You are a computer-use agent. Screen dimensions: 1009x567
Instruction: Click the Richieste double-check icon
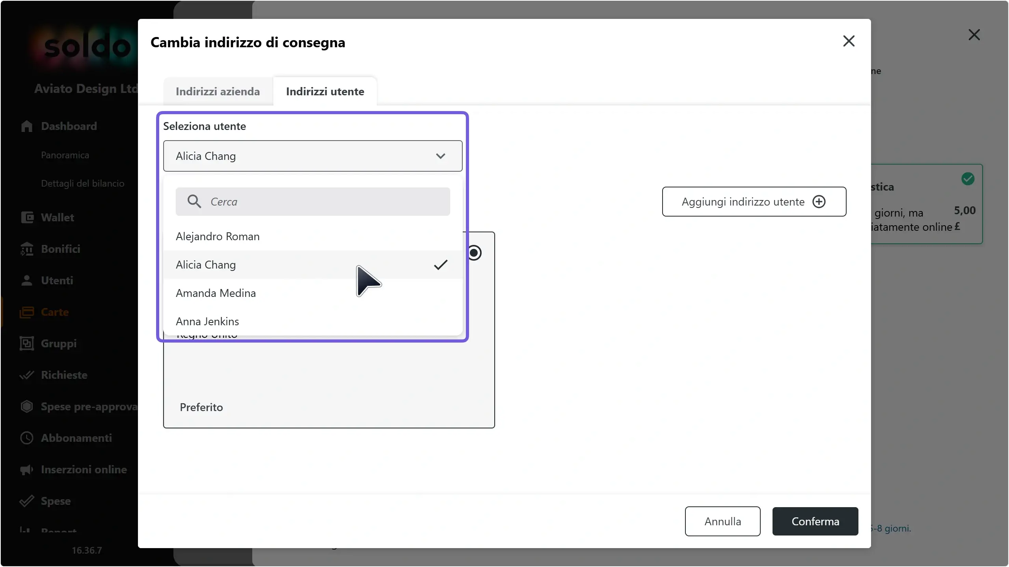[27, 375]
